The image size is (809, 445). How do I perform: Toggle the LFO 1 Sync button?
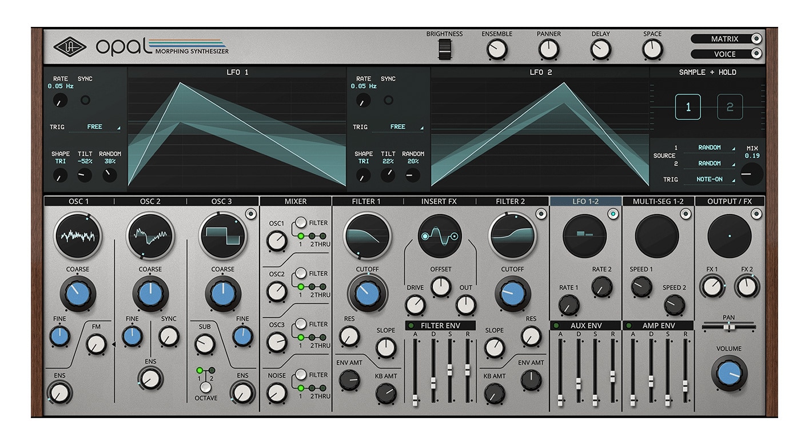(85, 100)
